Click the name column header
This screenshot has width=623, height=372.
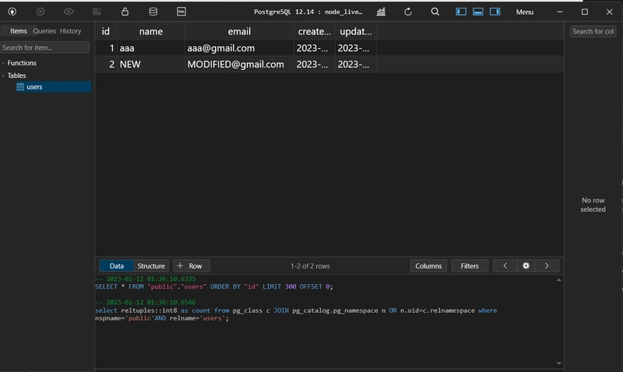150,31
